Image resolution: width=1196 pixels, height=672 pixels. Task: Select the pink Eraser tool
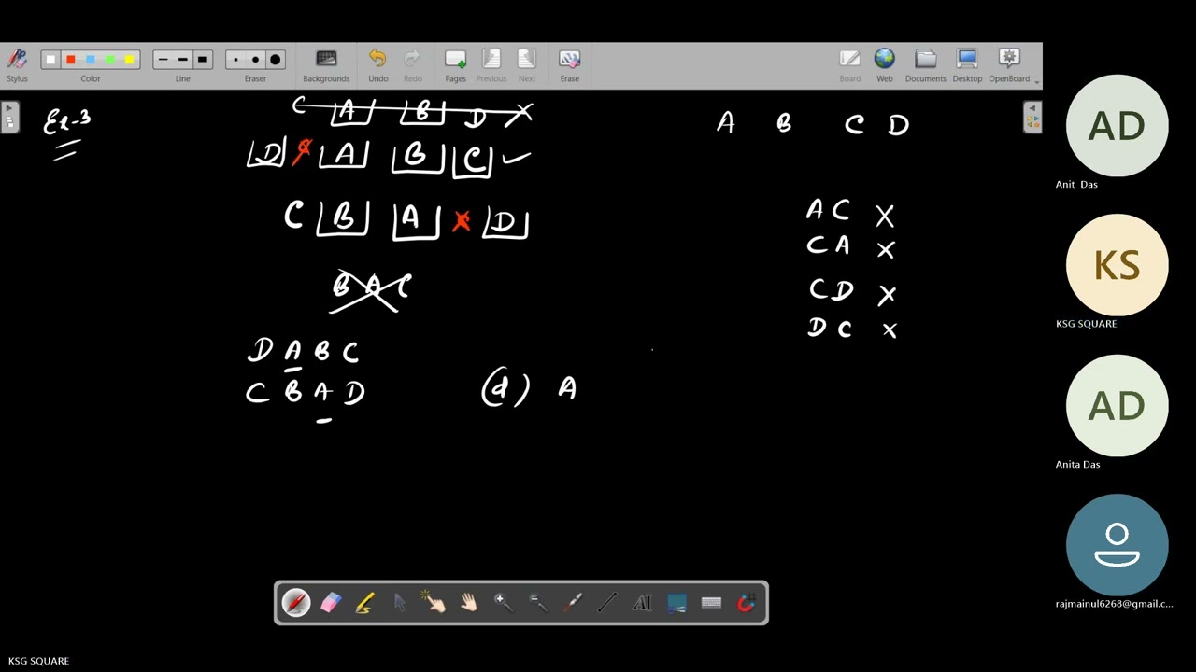pyautogui.click(x=331, y=603)
